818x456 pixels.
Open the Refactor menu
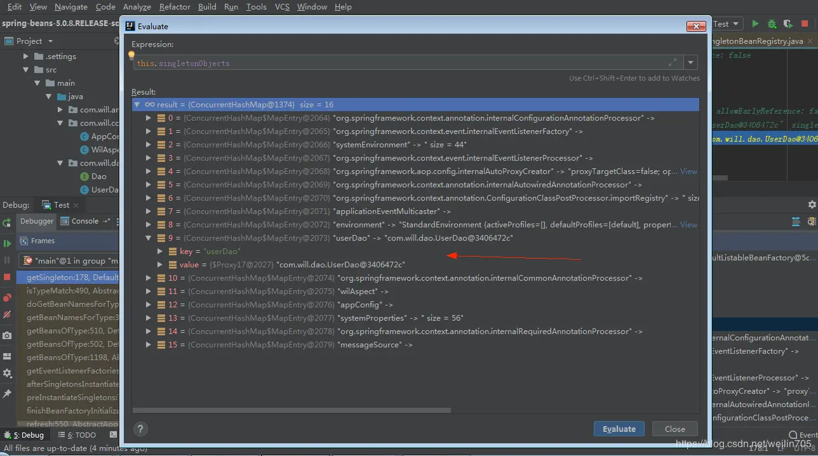click(x=175, y=6)
